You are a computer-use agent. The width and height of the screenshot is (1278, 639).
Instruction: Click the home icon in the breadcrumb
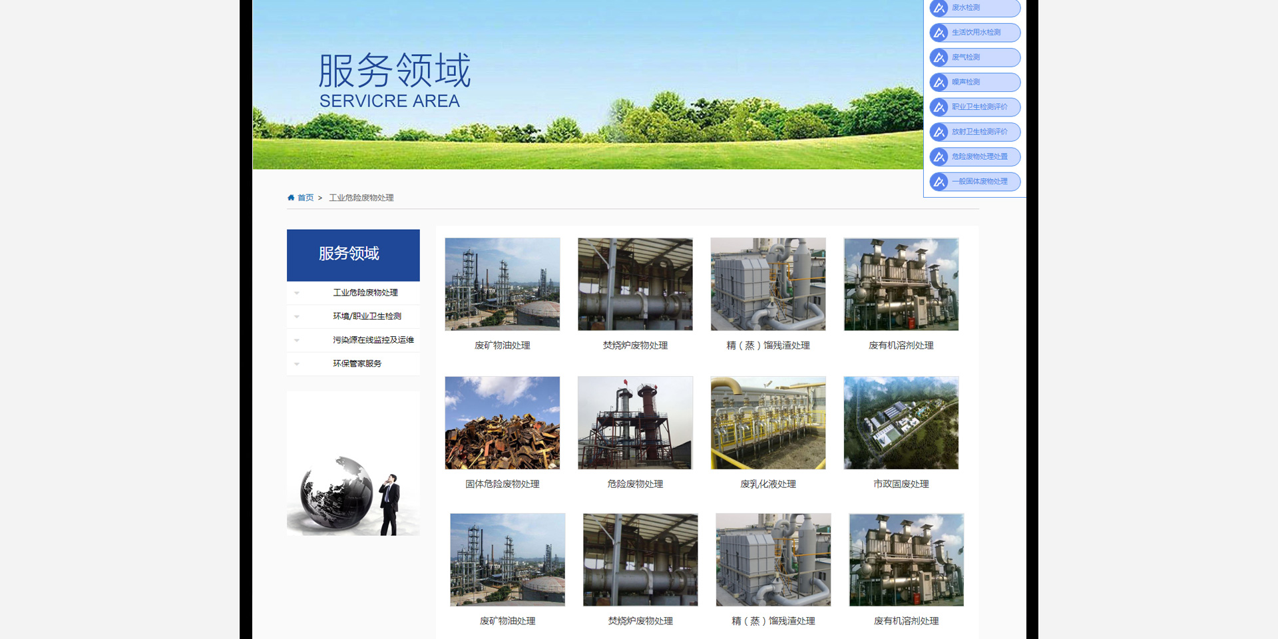coord(291,198)
